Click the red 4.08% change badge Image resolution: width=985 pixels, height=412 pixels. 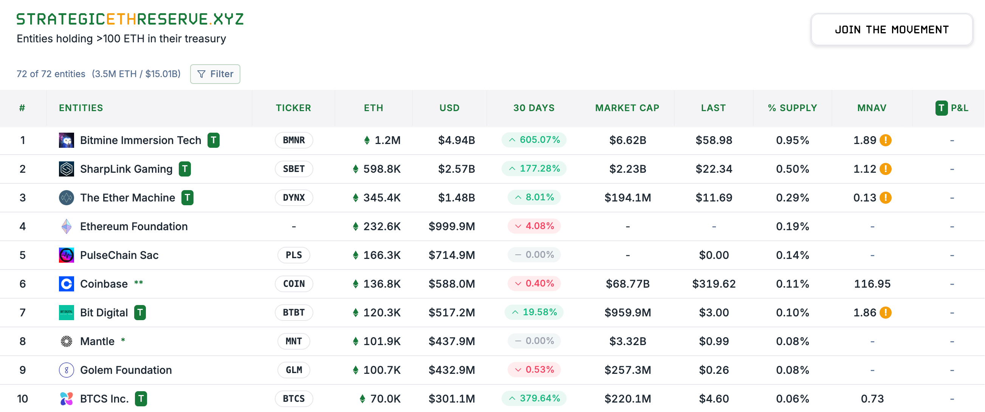[534, 226]
